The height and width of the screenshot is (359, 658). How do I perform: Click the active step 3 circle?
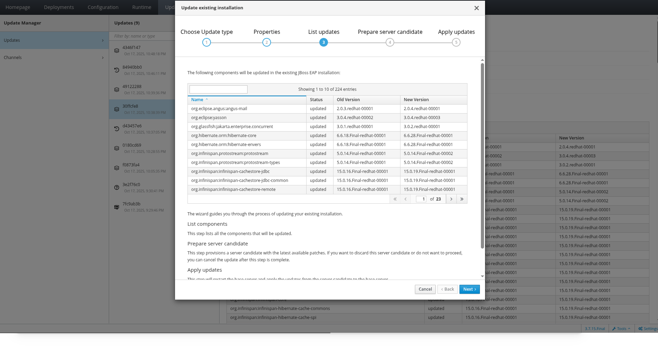323,42
